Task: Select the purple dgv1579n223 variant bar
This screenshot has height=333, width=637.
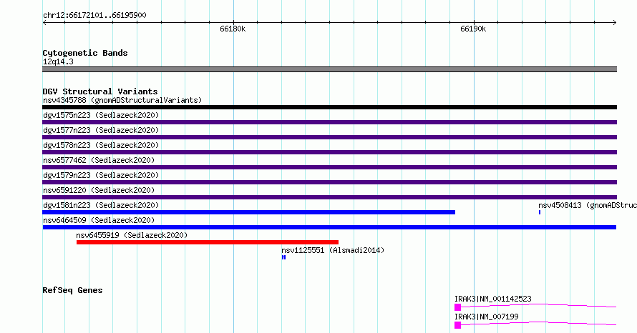Action: [329, 182]
